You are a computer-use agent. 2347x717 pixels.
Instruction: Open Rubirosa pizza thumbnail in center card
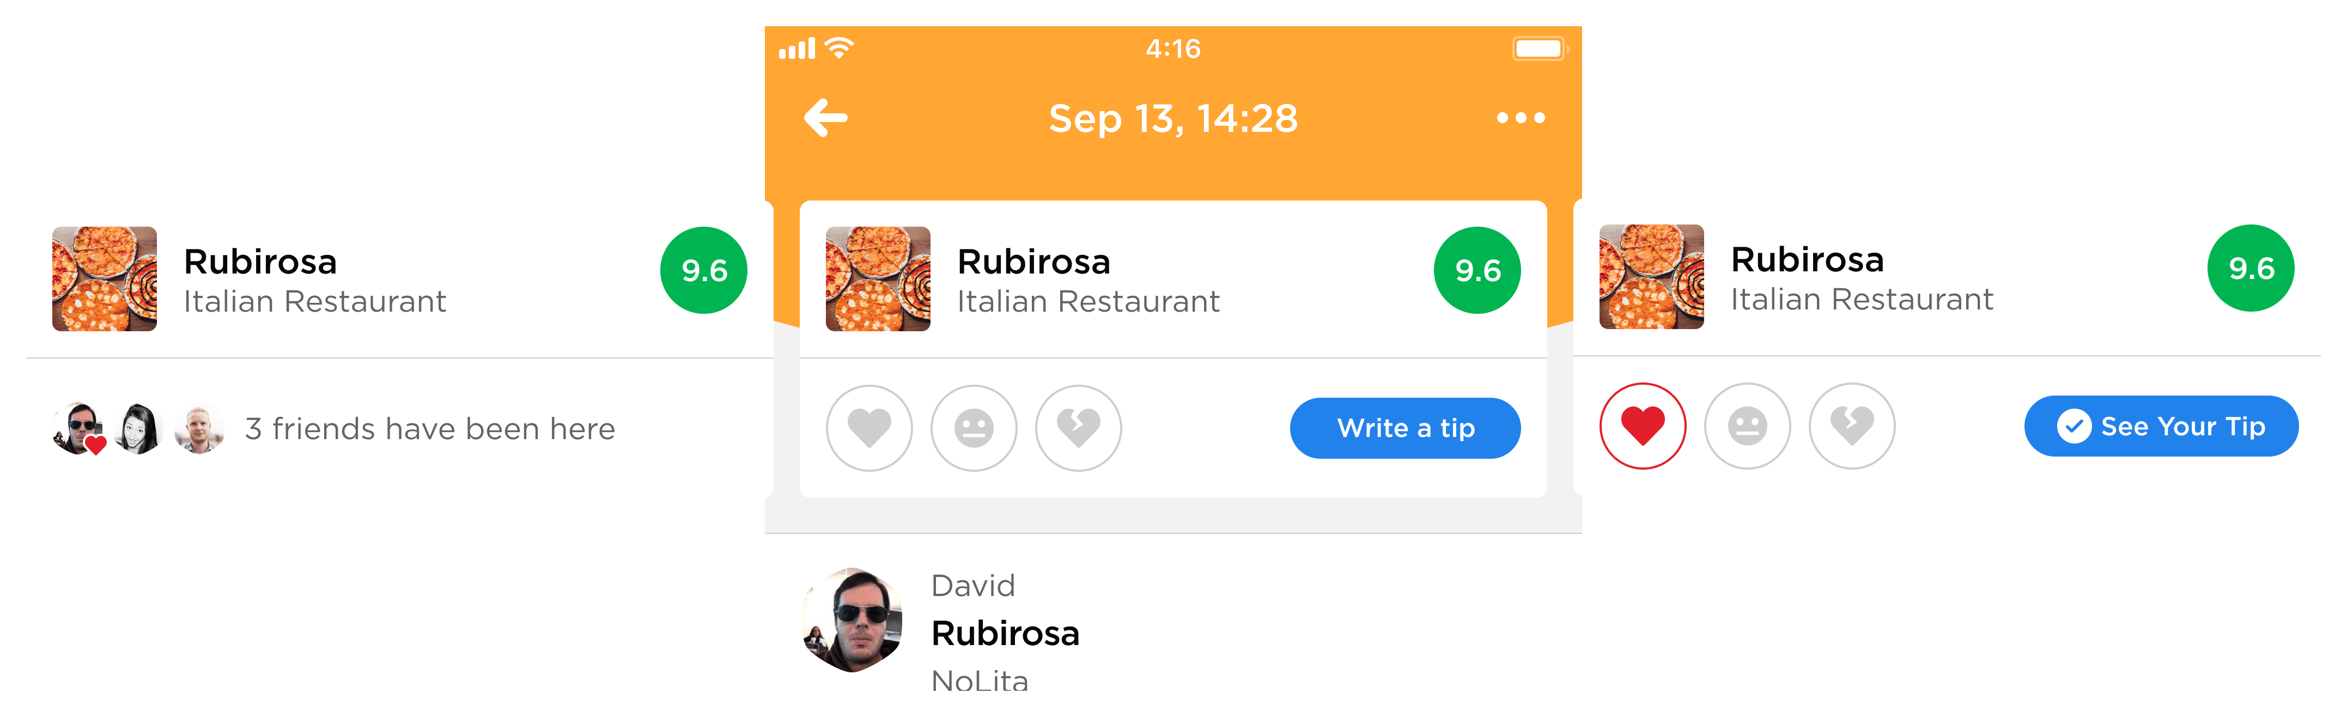pyautogui.click(x=877, y=279)
